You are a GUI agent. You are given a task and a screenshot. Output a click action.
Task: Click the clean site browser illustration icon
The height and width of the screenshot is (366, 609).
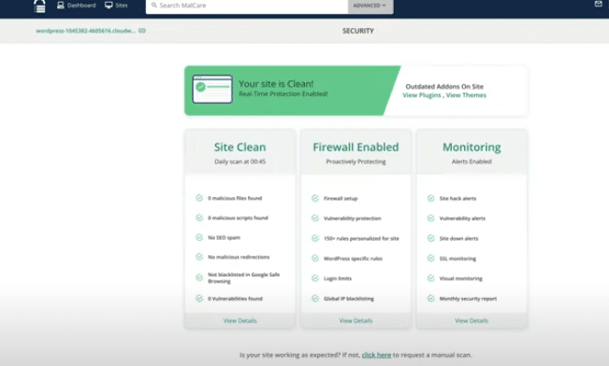212,90
